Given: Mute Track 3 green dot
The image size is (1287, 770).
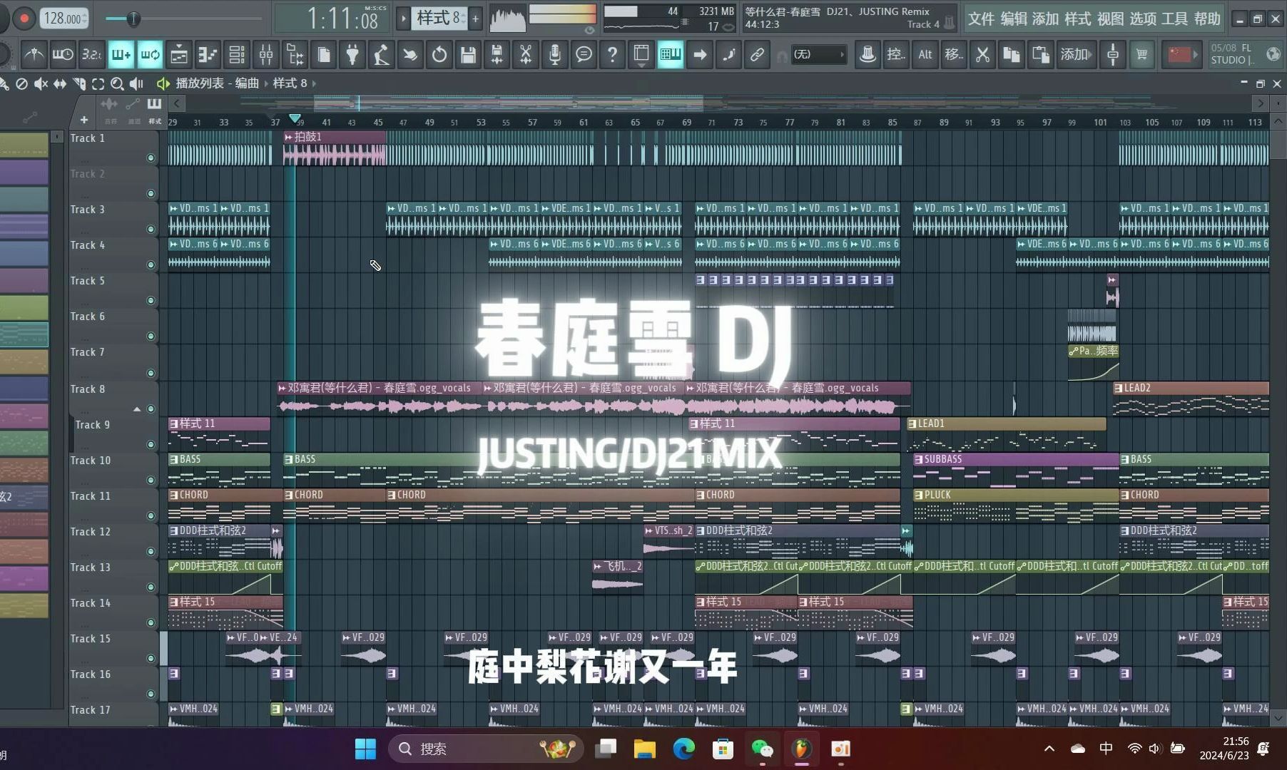Looking at the screenshot, I should pyautogui.click(x=151, y=230).
